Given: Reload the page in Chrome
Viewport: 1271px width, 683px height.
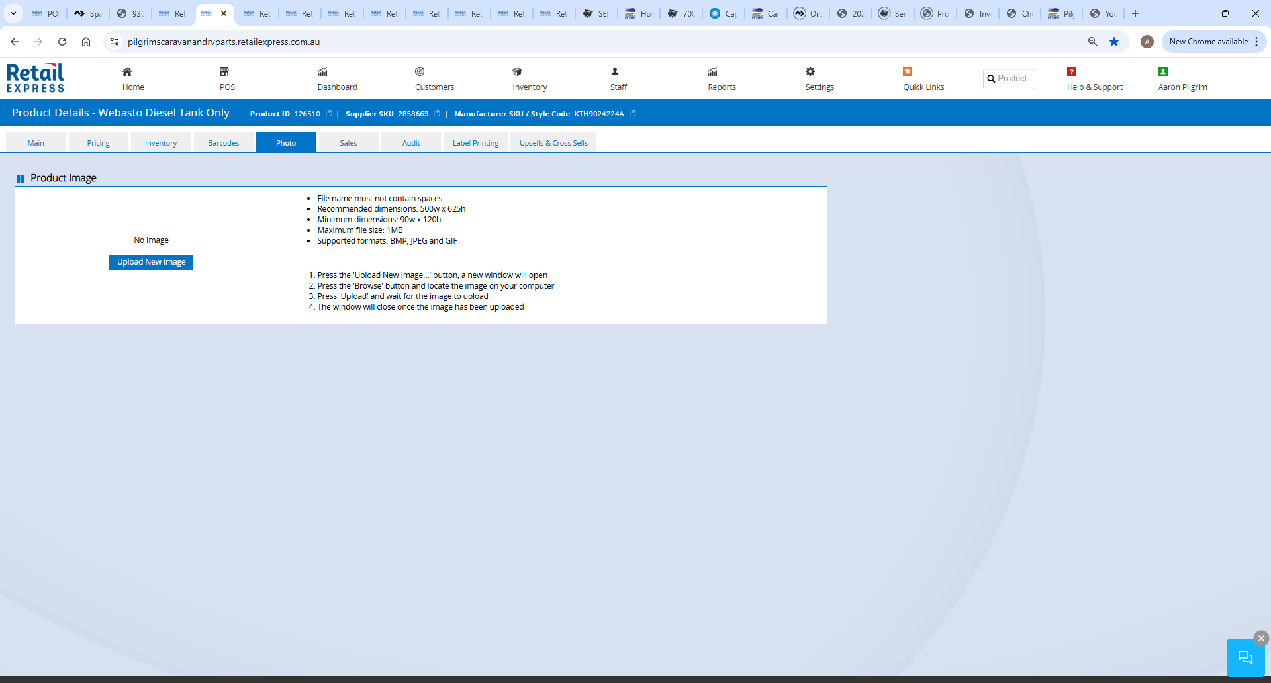Looking at the screenshot, I should 62,42.
